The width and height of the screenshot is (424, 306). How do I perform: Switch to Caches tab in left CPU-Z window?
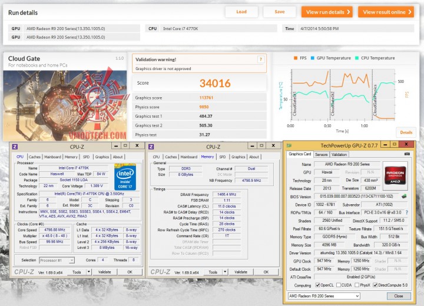click(x=35, y=157)
